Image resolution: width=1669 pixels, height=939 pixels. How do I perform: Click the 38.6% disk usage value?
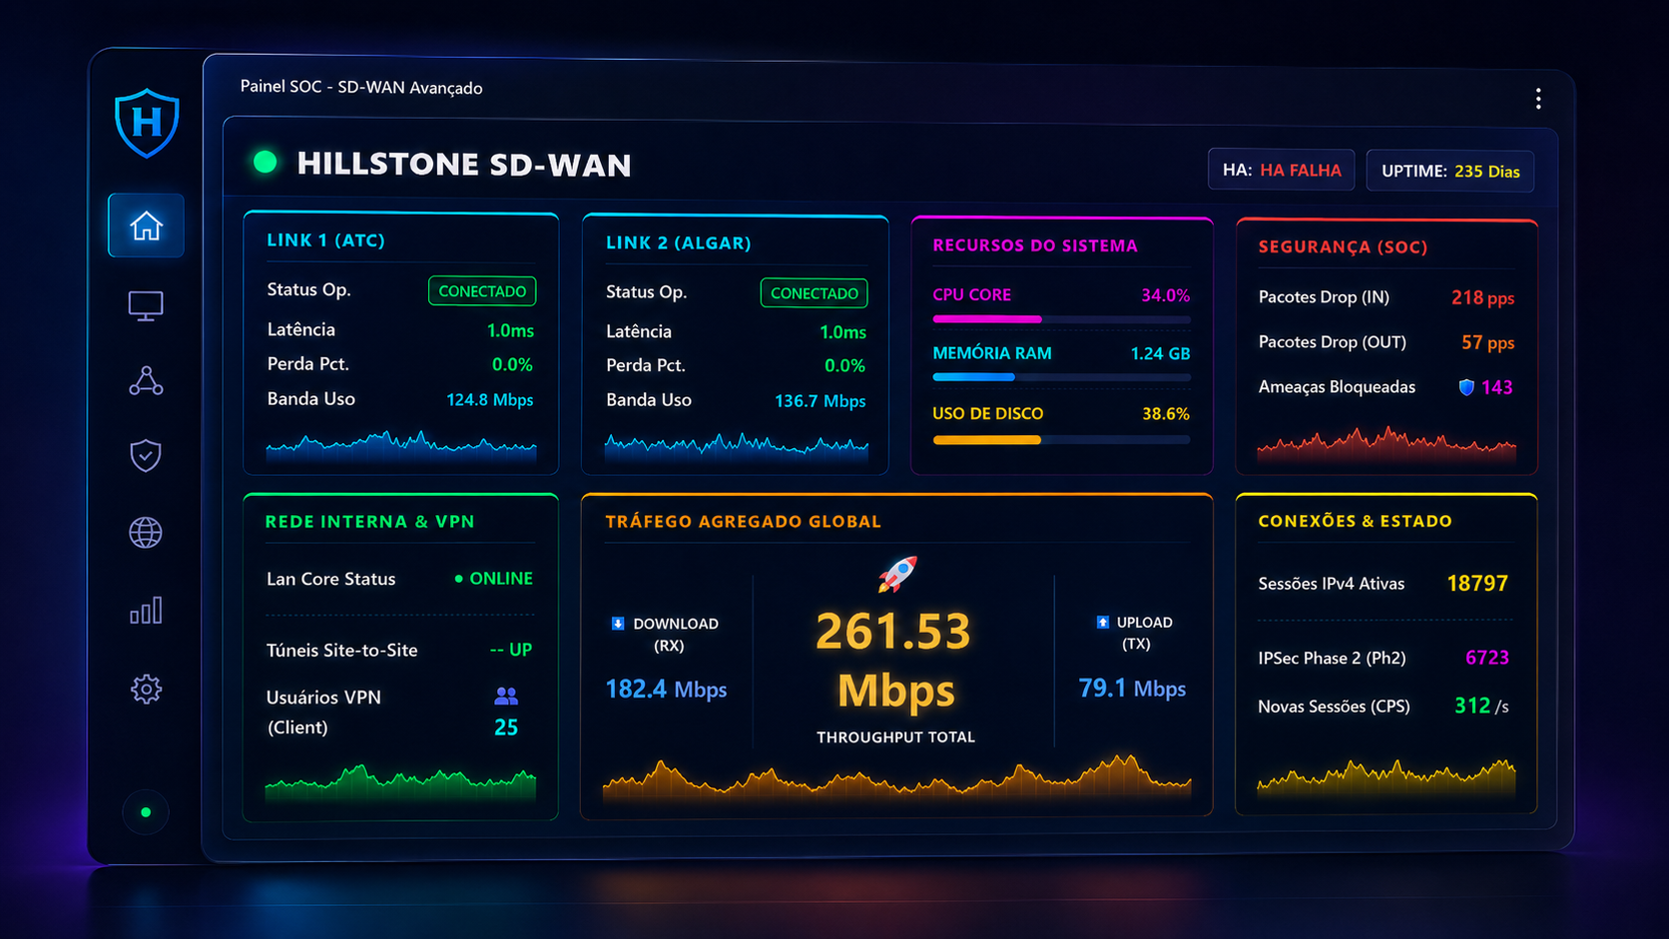click(1166, 413)
